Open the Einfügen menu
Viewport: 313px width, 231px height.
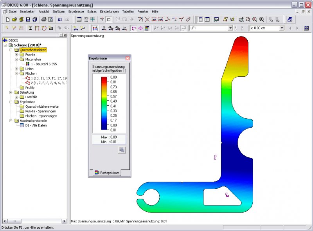click(59, 12)
